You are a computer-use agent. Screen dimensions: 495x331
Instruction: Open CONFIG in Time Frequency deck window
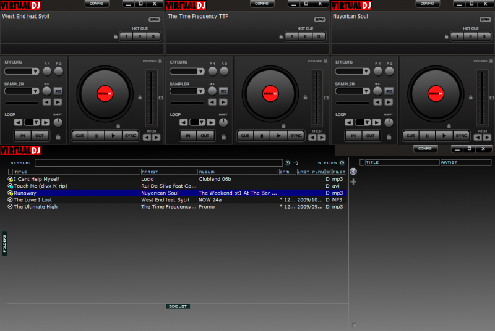pyautogui.click(x=262, y=4)
